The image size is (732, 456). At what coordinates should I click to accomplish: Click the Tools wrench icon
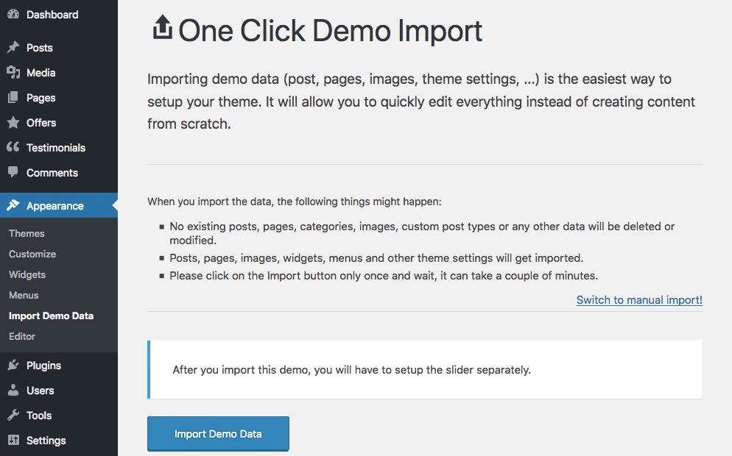tap(13, 415)
